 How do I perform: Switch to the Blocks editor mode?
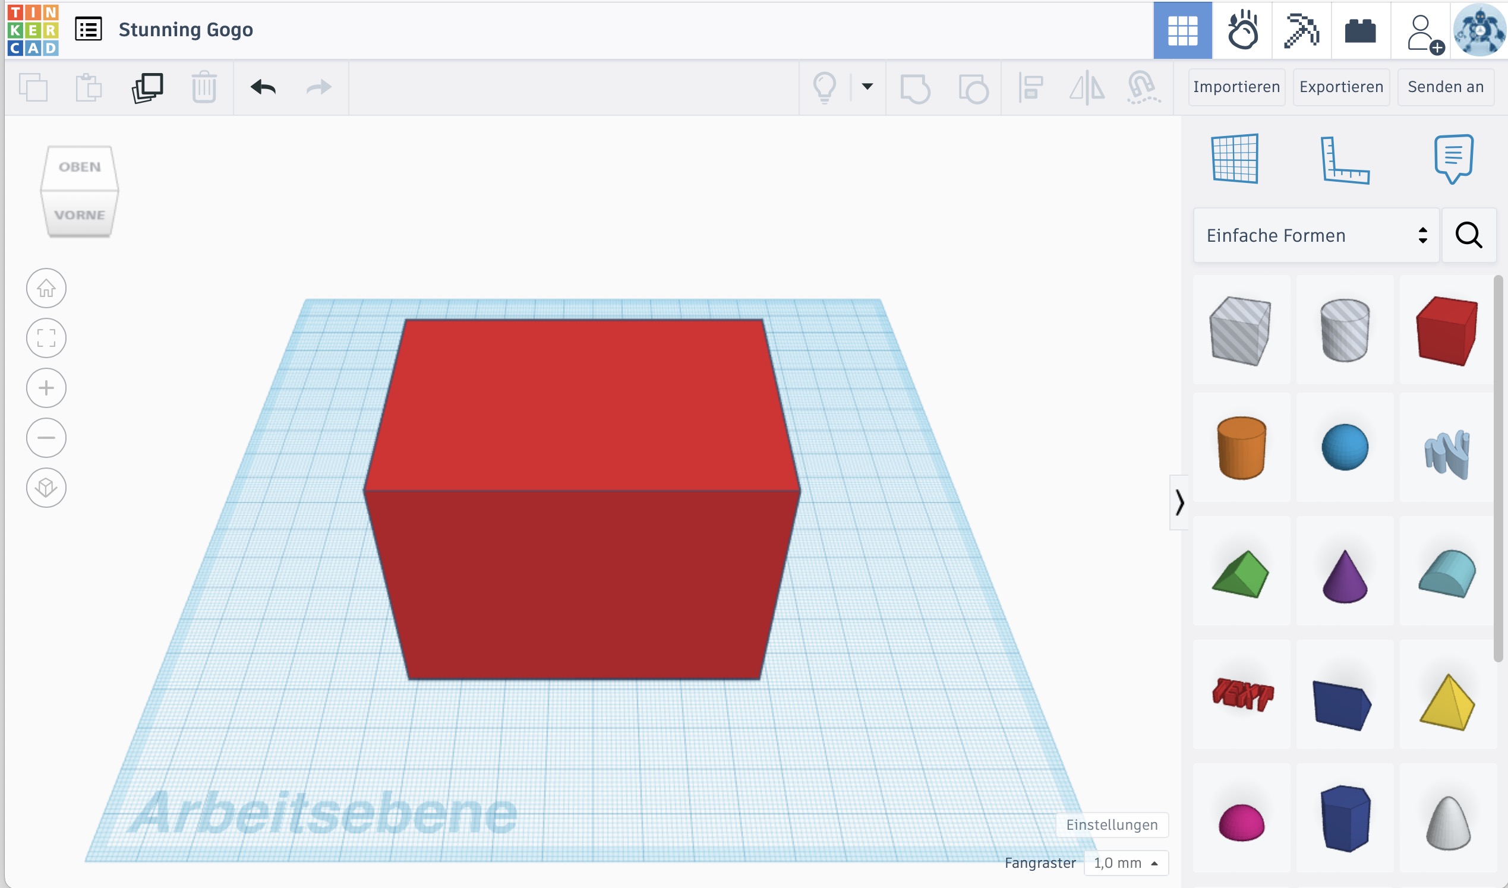pyautogui.click(x=1361, y=30)
